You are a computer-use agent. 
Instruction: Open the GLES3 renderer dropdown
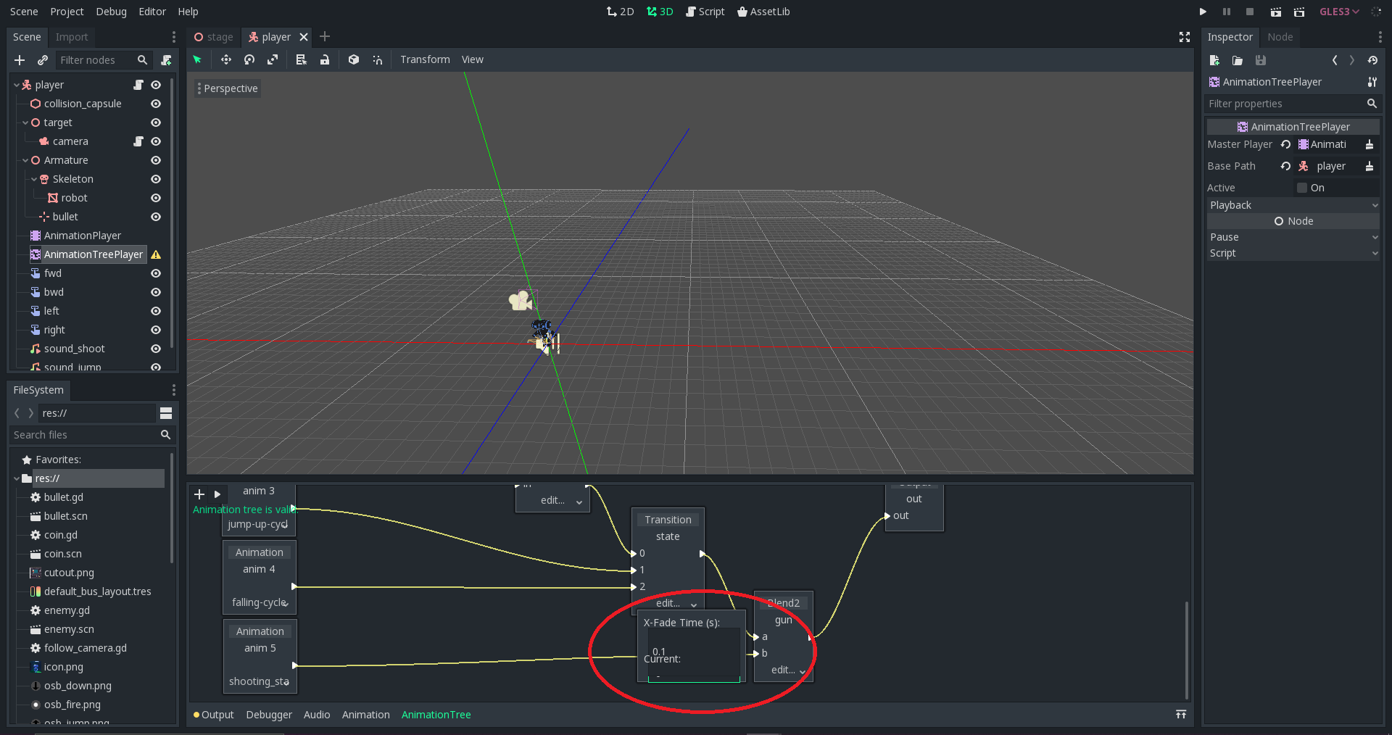click(1339, 12)
